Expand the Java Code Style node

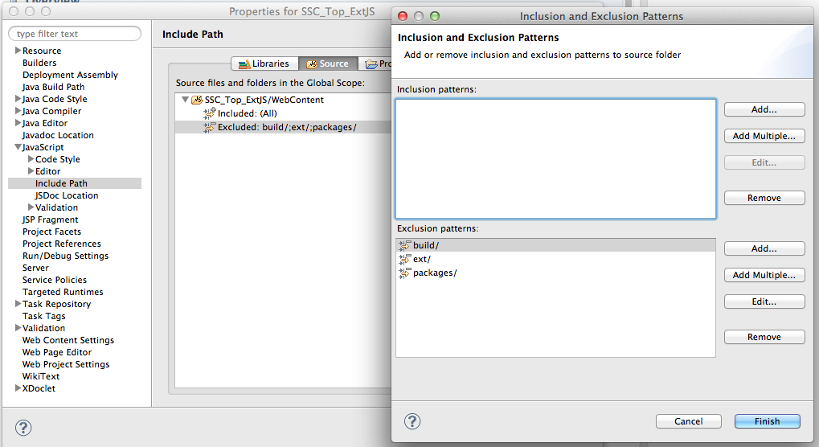[18, 99]
